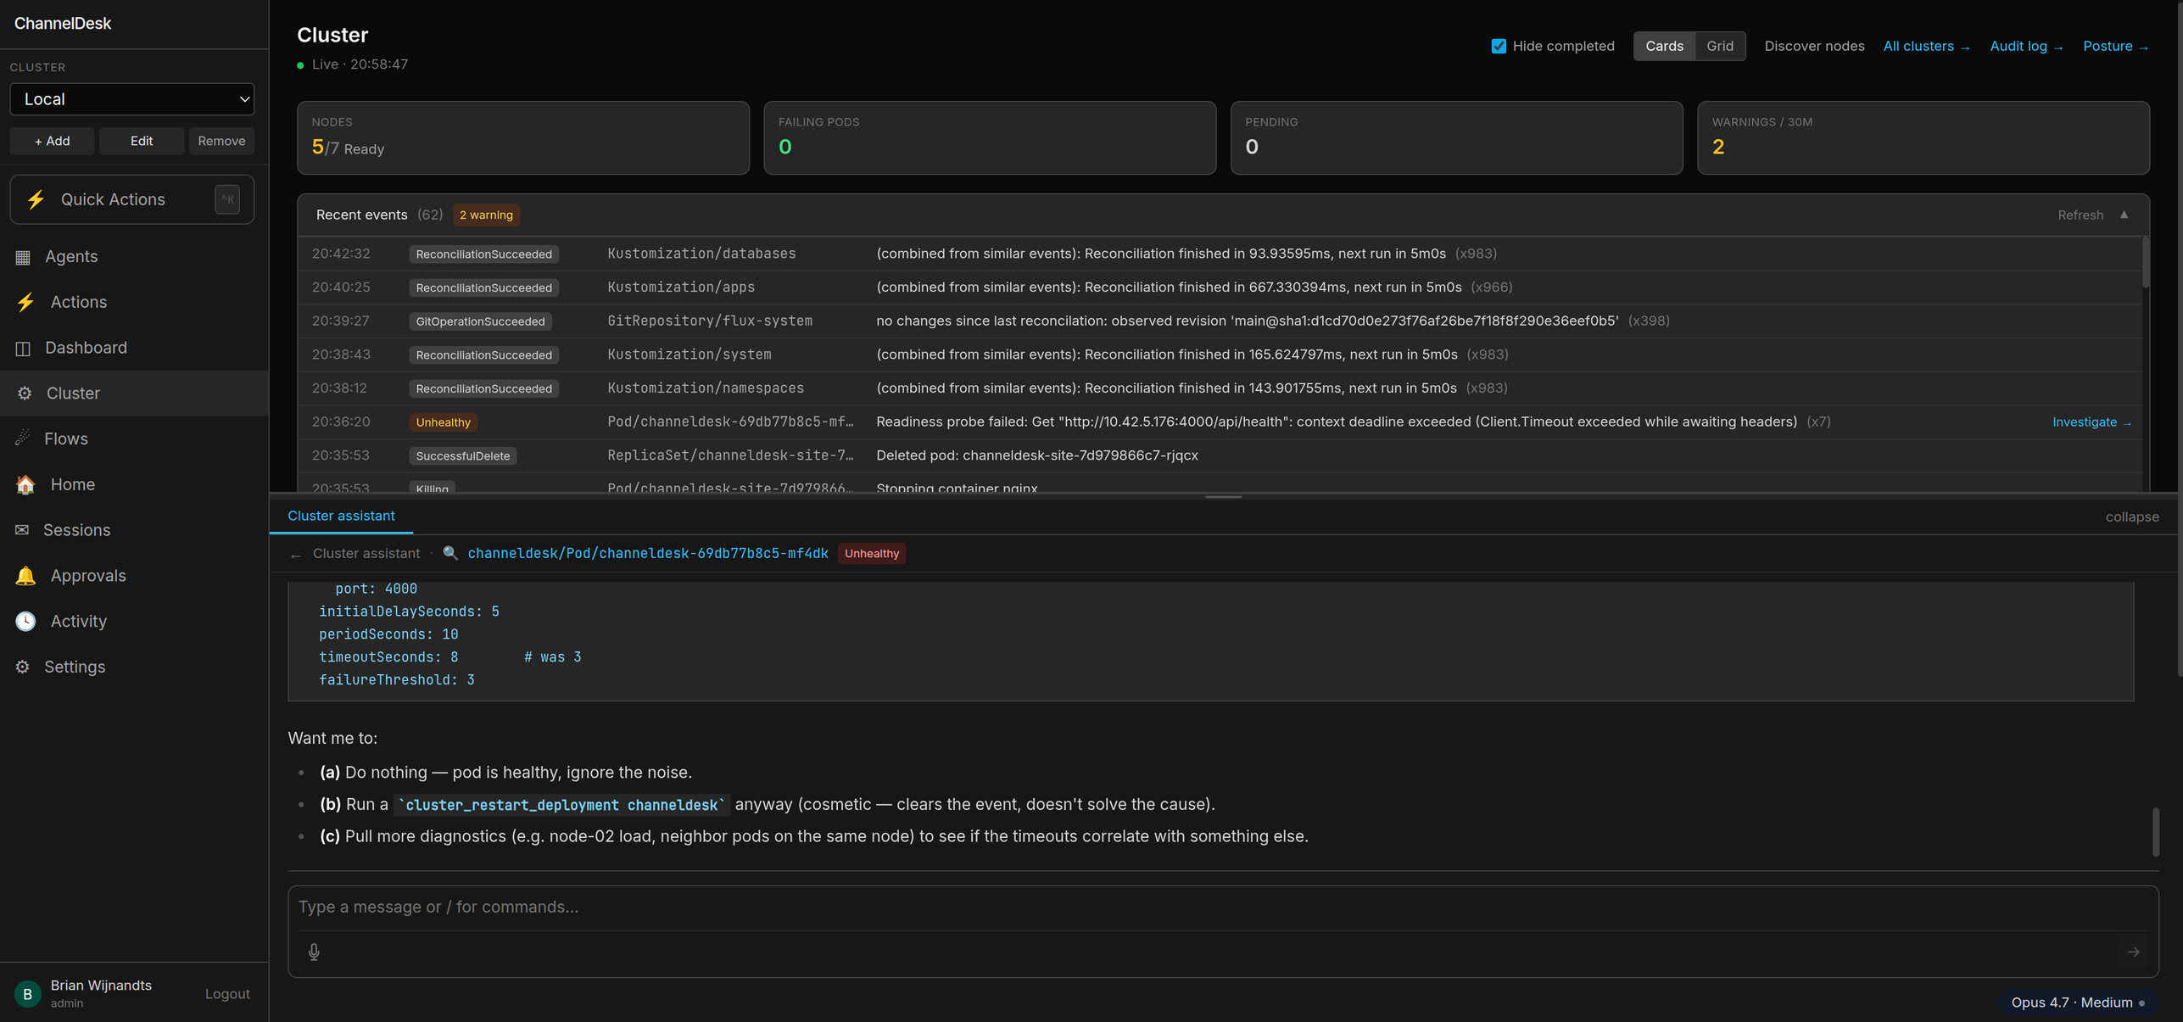Open the Audit log link
The image size is (2183, 1022).
click(x=2026, y=46)
